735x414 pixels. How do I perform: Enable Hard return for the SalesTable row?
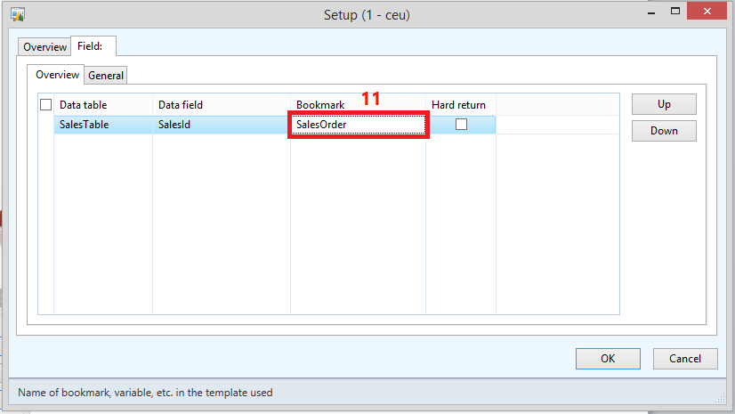(x=461, y=125)
